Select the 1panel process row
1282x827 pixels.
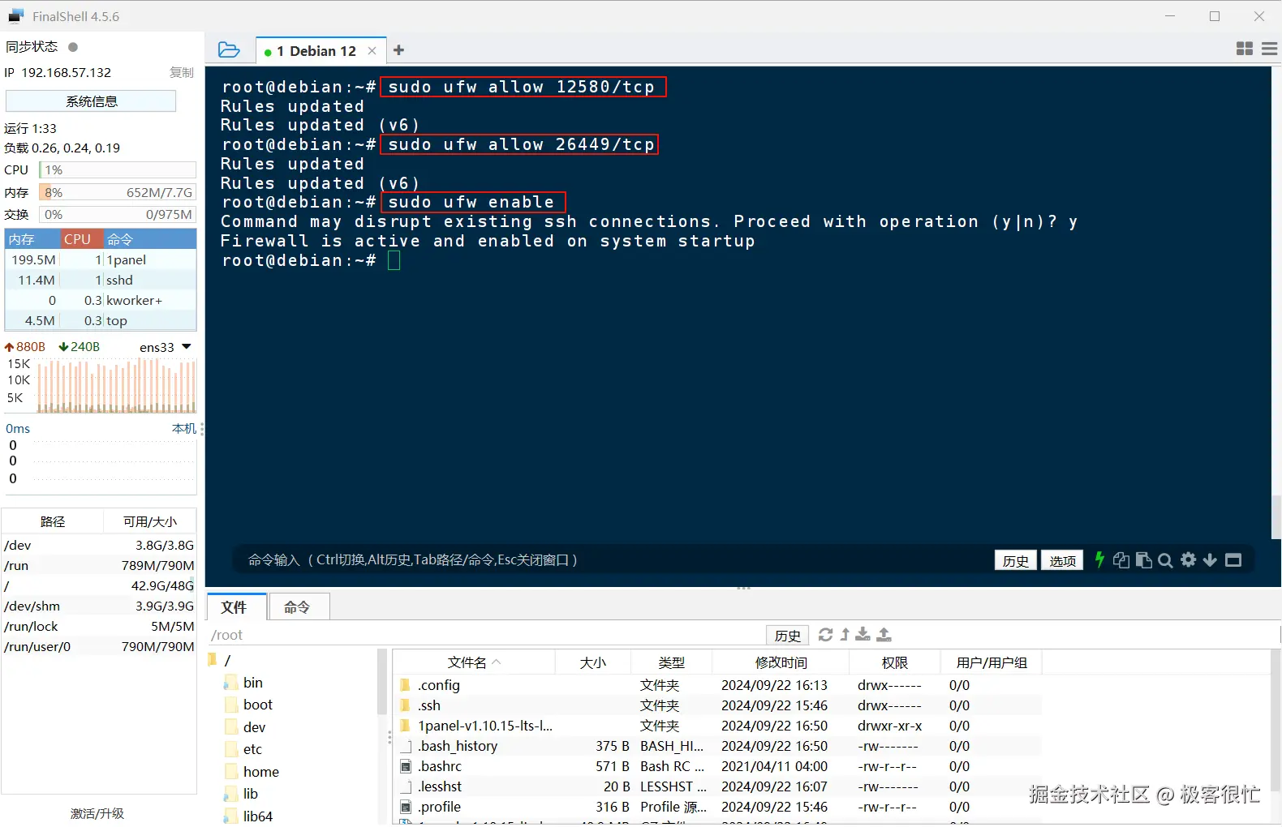pyautogui.click(x=101, y=259)
